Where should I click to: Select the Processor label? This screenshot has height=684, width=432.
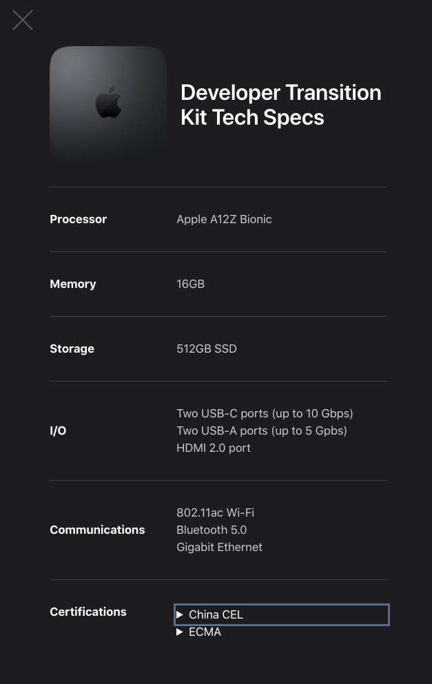pyautogui.click(x=78, y=219)
